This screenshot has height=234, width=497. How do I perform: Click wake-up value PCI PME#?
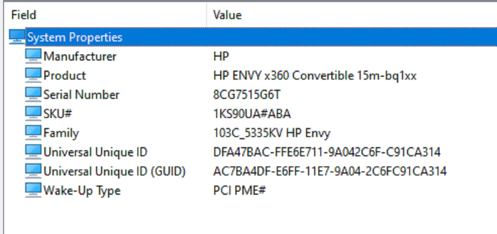point(240,191)
